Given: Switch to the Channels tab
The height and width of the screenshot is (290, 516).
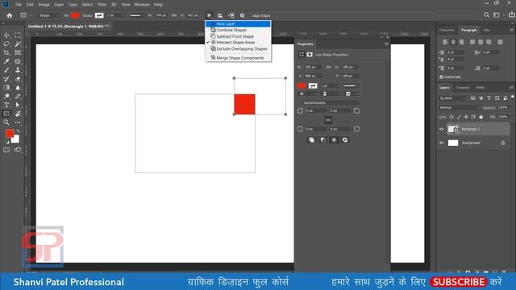Looking at the screenshot, I should [462, 88].
